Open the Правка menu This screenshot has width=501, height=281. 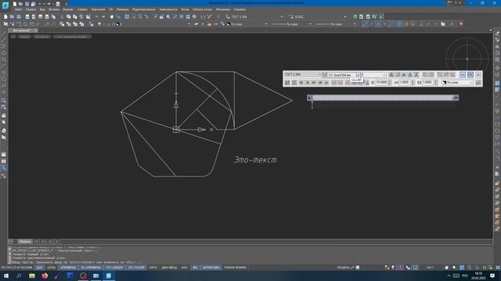[31, 9]
